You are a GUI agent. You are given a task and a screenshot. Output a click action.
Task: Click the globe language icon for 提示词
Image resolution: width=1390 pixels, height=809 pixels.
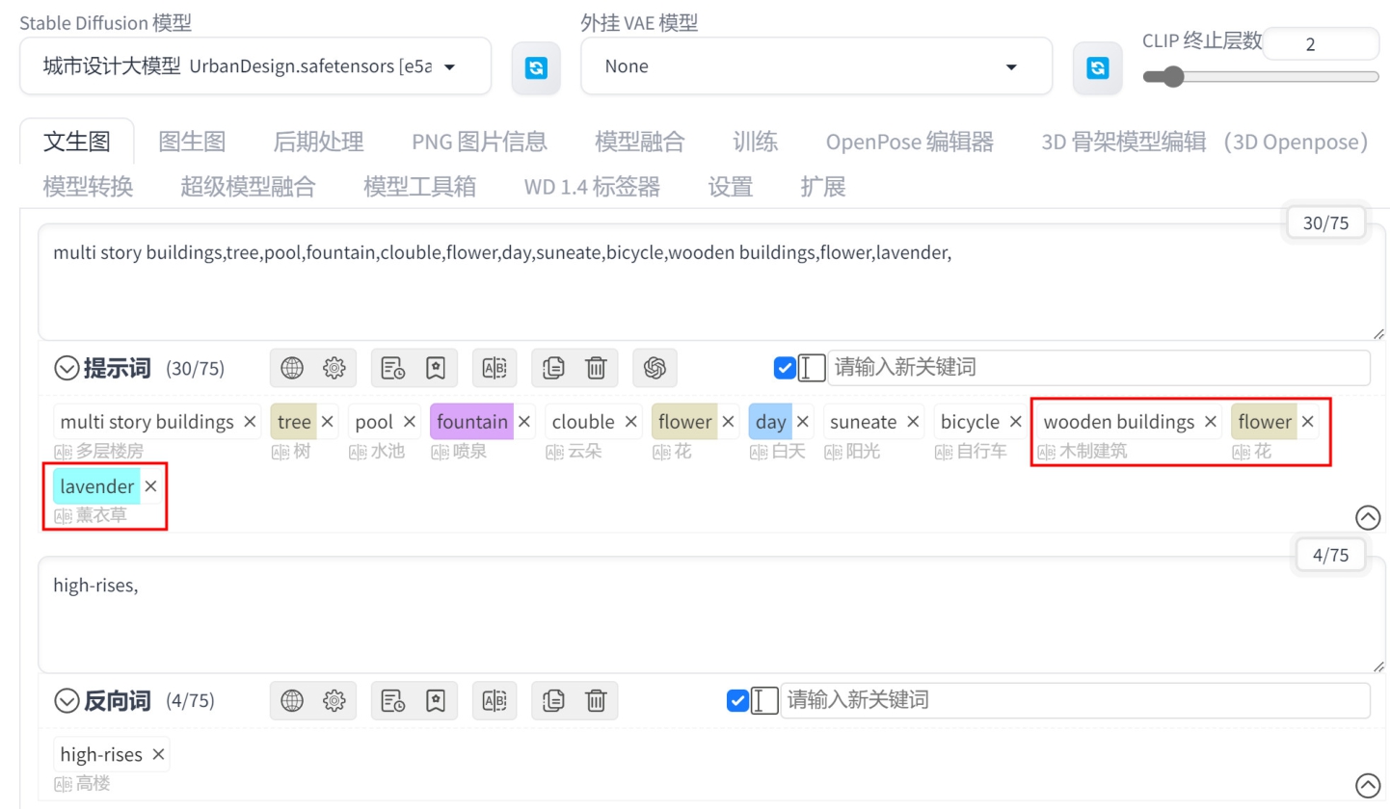point(292,367)
